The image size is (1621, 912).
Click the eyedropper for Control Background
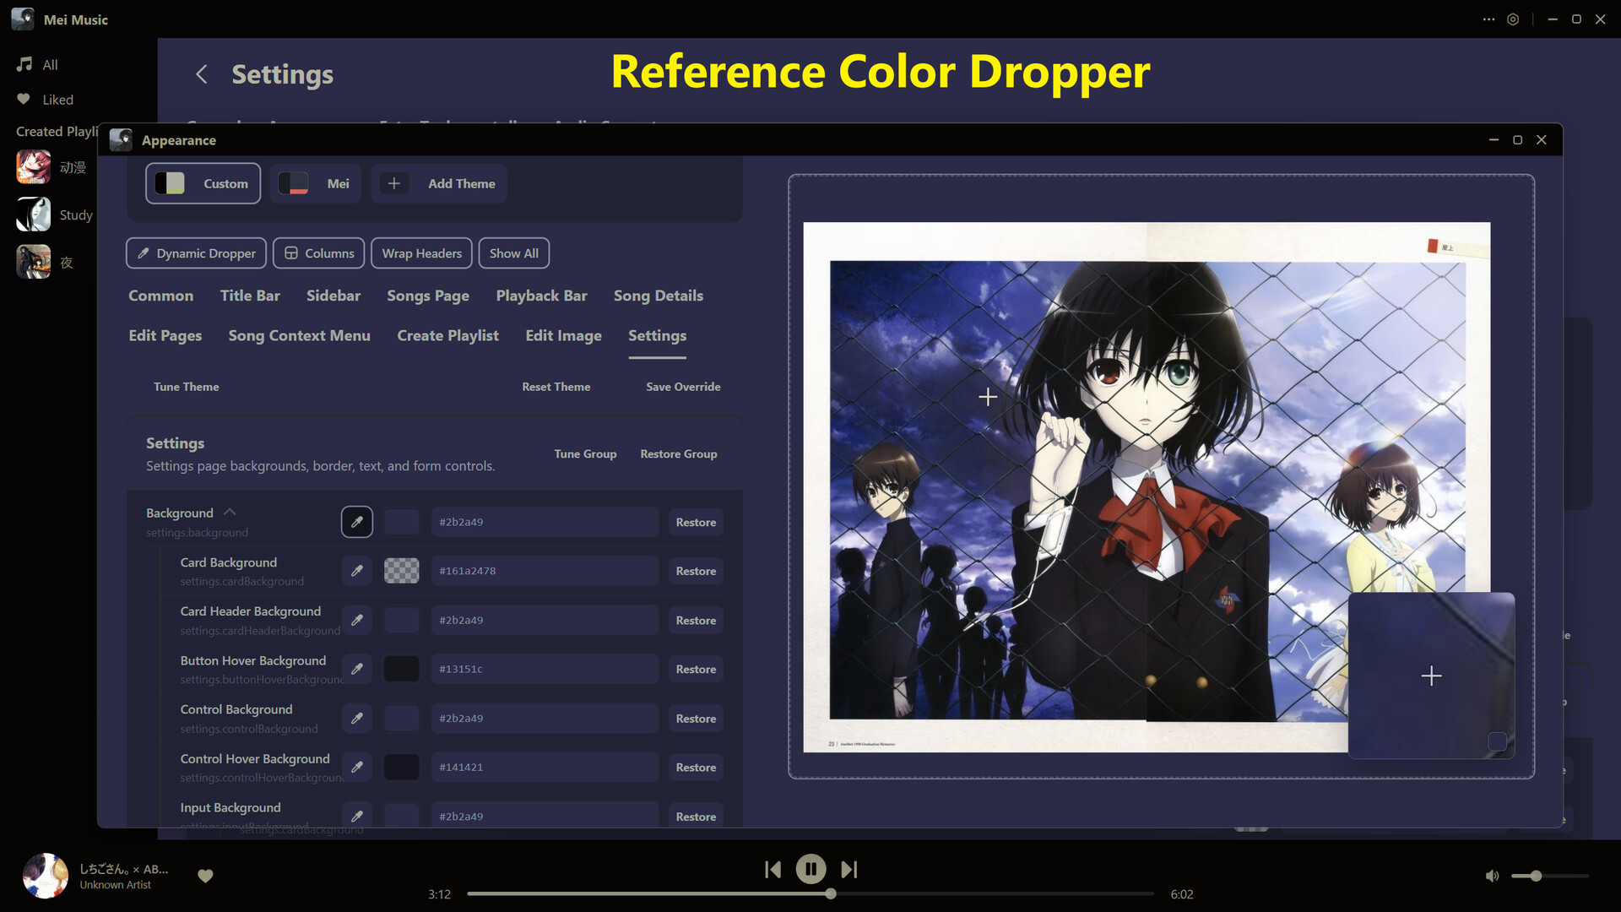pos(357,718)
